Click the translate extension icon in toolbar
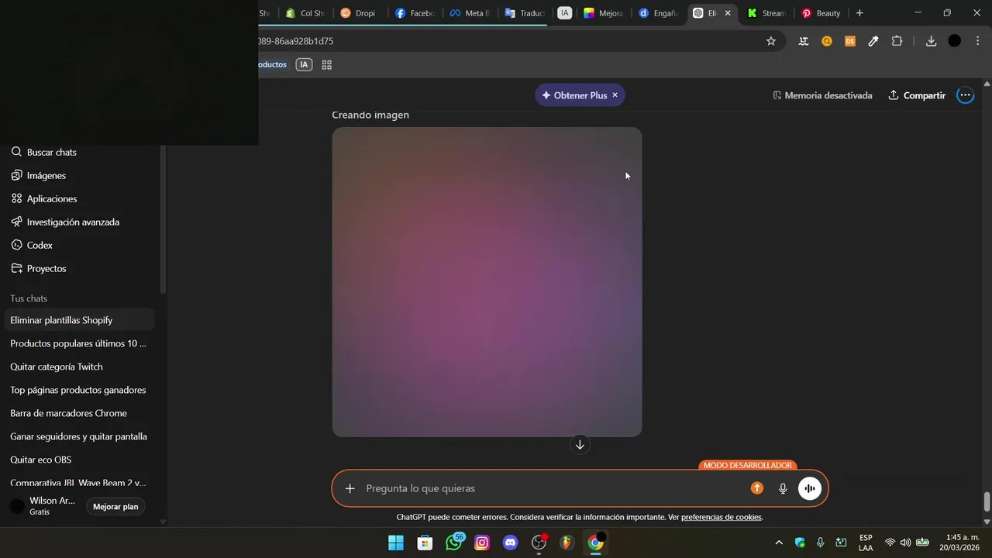This screenshot has width=992, height=558. tap(804, 41)
